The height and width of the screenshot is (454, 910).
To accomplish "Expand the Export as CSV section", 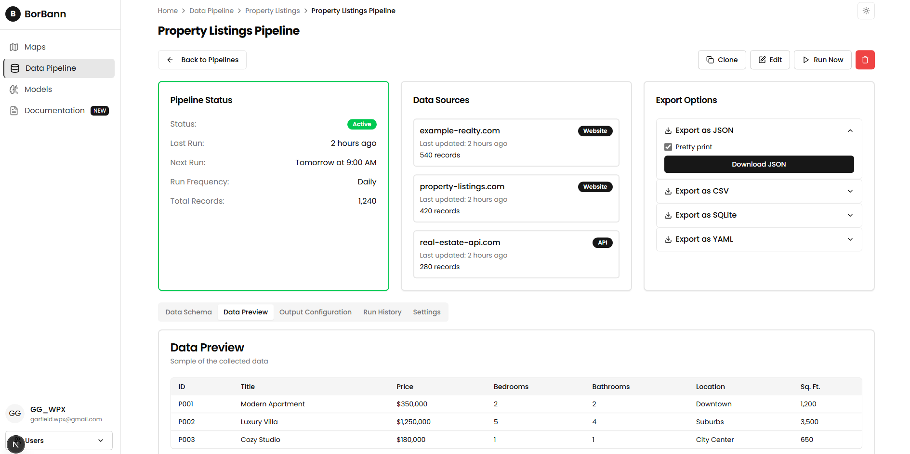I will pyautogui.click(x=758, y=191).
